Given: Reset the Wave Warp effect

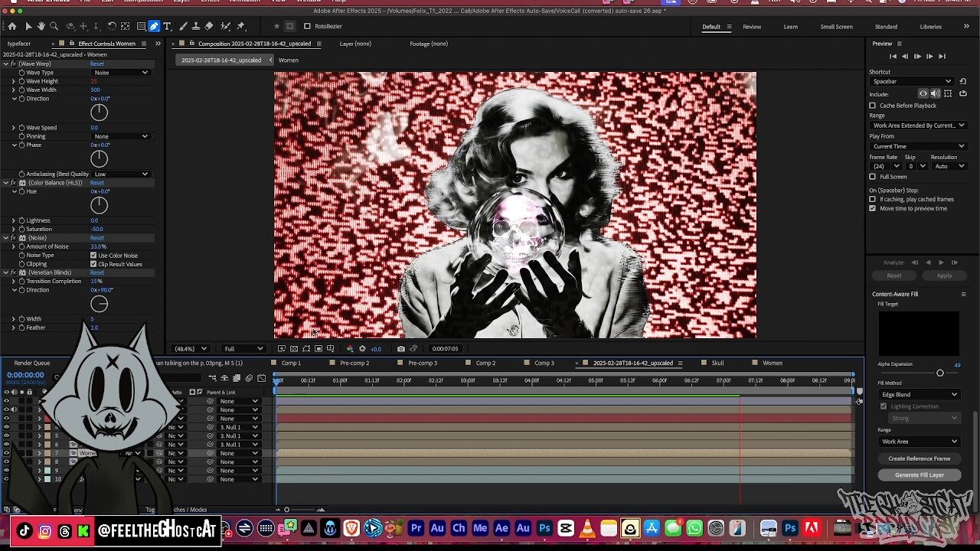Looking at the screenshot, I should click(x=96, y=64).
